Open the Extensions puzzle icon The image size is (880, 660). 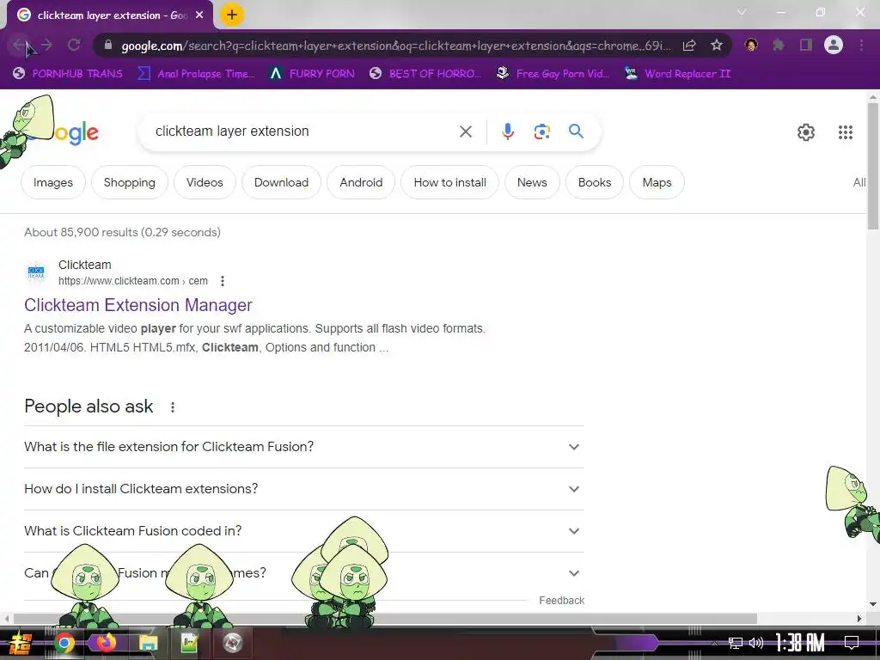[x=779, y=45]
